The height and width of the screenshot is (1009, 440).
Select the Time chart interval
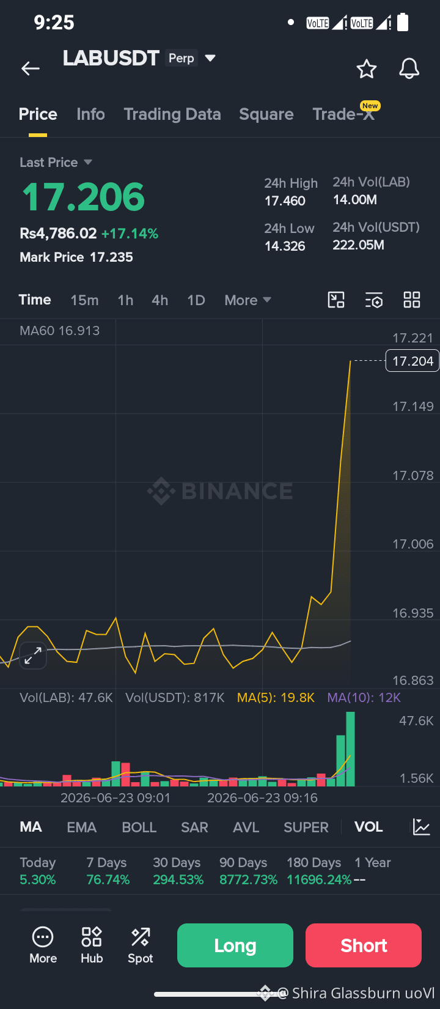click(x=35, y=300)
